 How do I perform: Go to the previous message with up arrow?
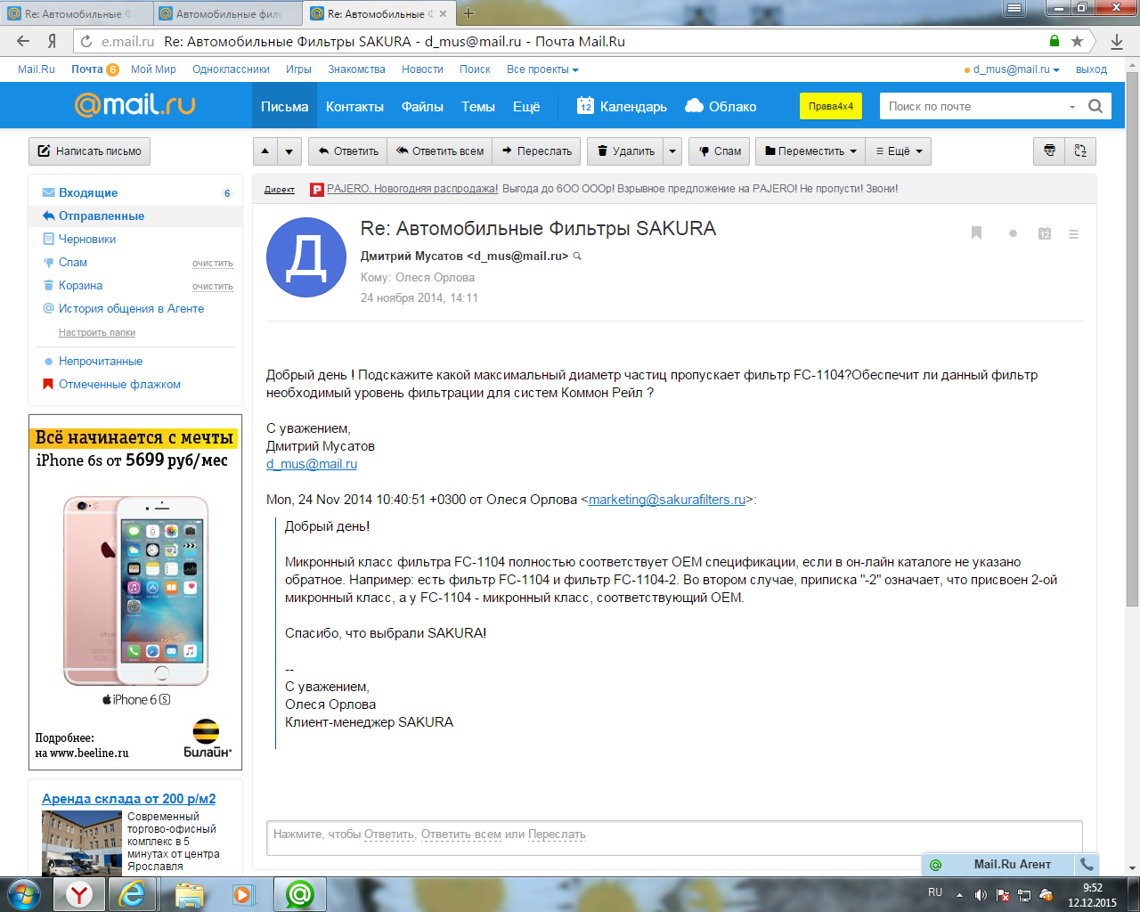coord(265,151)
